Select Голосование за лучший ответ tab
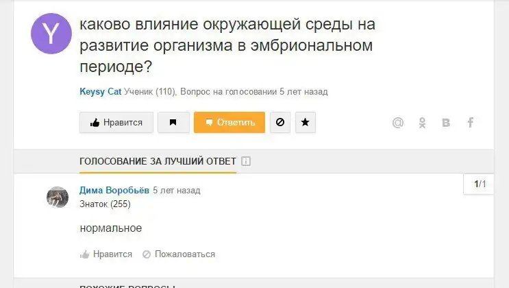Image resolution: width=509 pixels, height=288 pixels. [158, 161]
